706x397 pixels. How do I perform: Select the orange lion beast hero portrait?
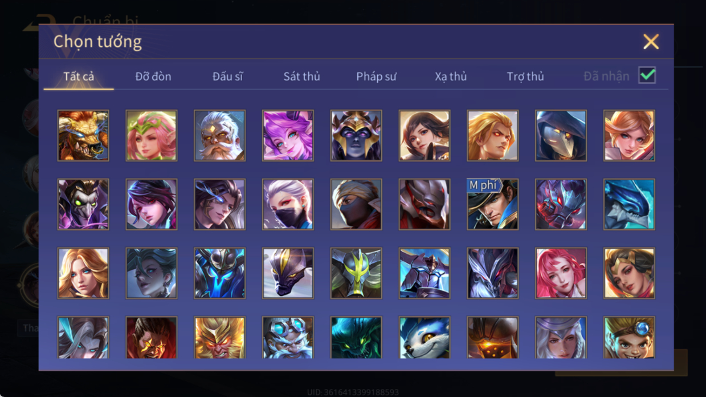point(83,136)
